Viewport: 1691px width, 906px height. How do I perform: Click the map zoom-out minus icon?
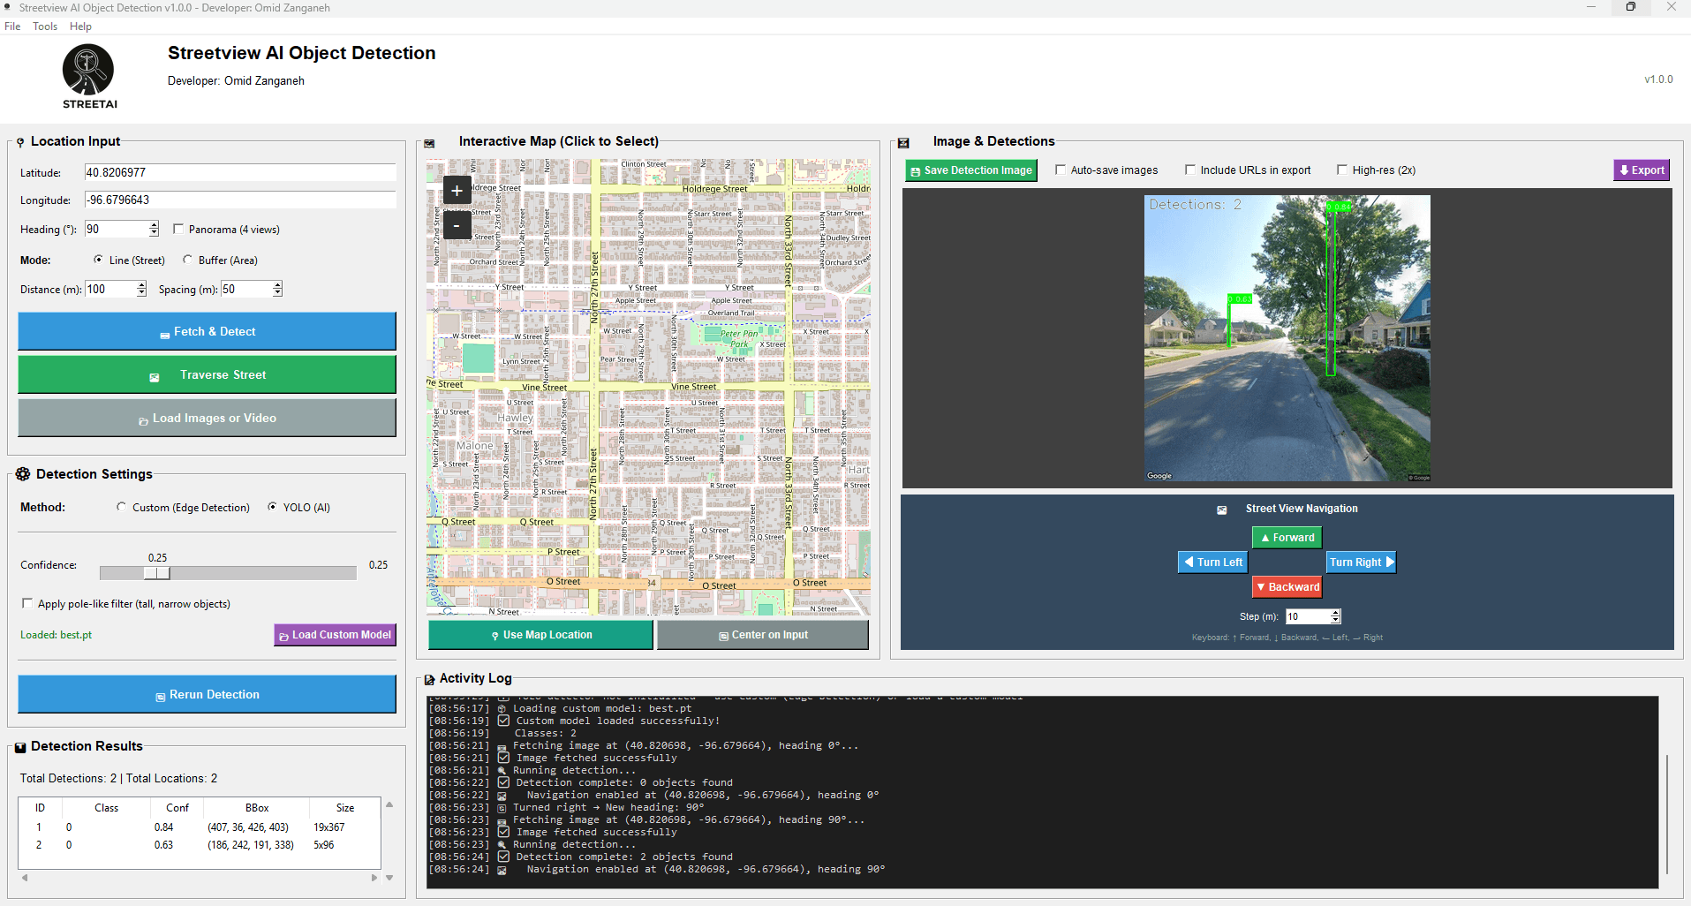pyautogui.click(x=457, y=225)
